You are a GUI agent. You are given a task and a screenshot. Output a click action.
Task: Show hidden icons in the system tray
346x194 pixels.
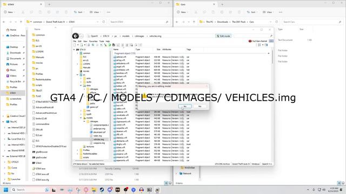coord(308,190)
